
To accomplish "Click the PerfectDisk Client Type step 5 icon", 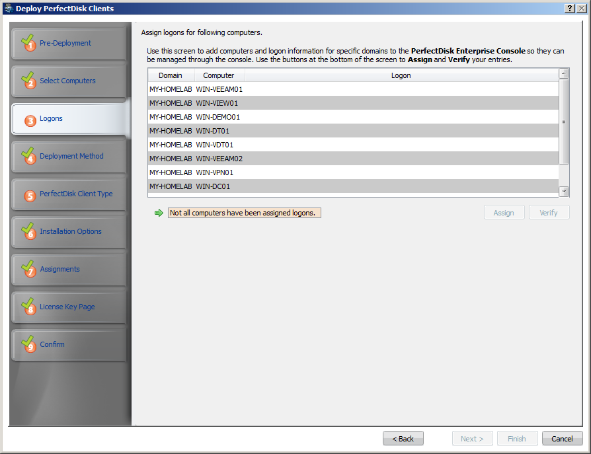I will 30,196.
